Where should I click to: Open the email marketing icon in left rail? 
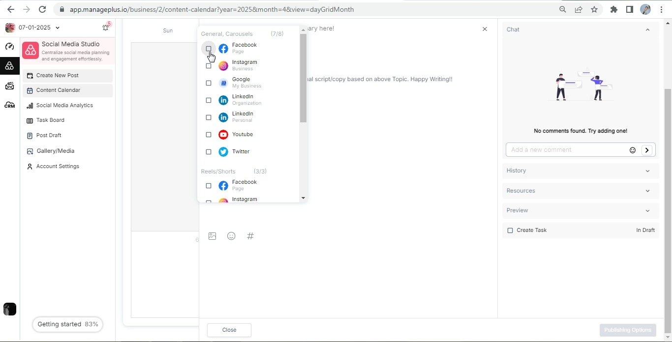(9, 86)
